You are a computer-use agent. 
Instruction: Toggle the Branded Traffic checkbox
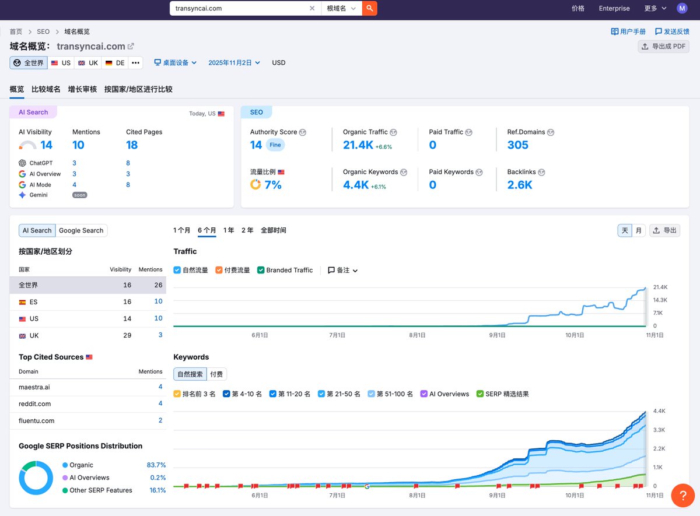click(261, 270)
